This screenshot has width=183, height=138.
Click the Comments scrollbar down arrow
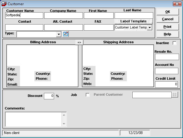point(64,124)
